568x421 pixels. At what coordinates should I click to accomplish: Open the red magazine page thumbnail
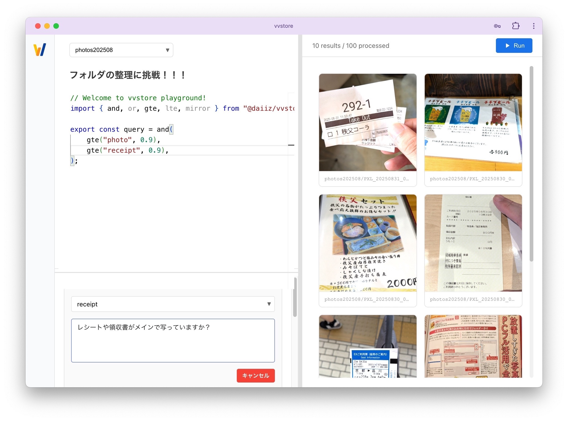click(473, 346)
